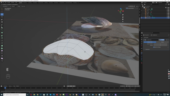Activate the Move tool
Viewport: 170px width, 96px height.
coord(2,14)
